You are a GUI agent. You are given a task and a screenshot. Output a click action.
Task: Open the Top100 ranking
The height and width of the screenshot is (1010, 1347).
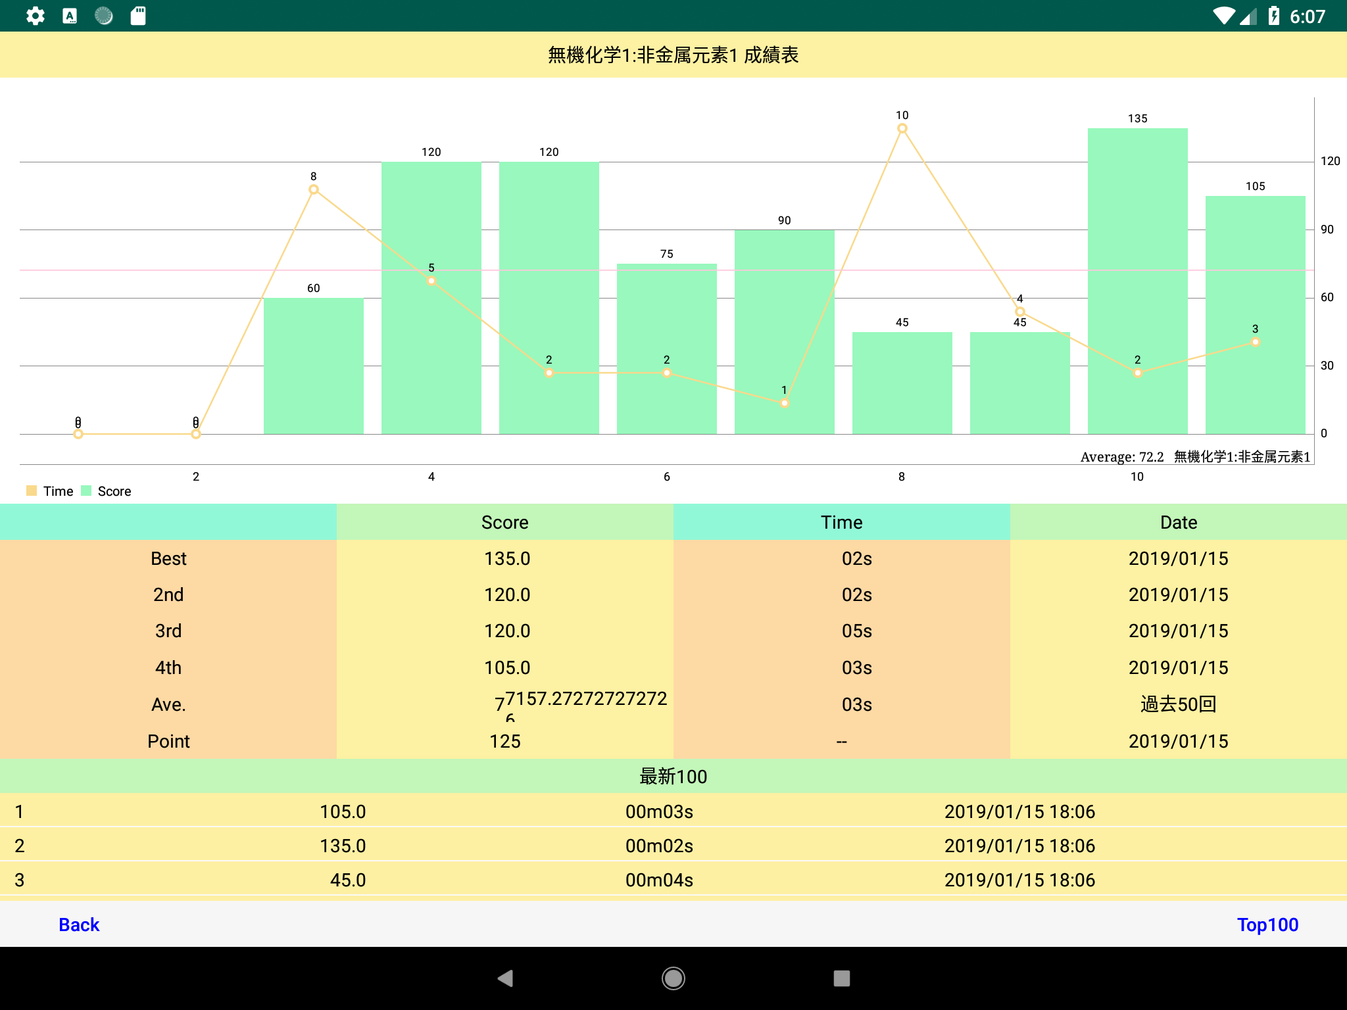pyautogui.click(x=1267, y=925)
